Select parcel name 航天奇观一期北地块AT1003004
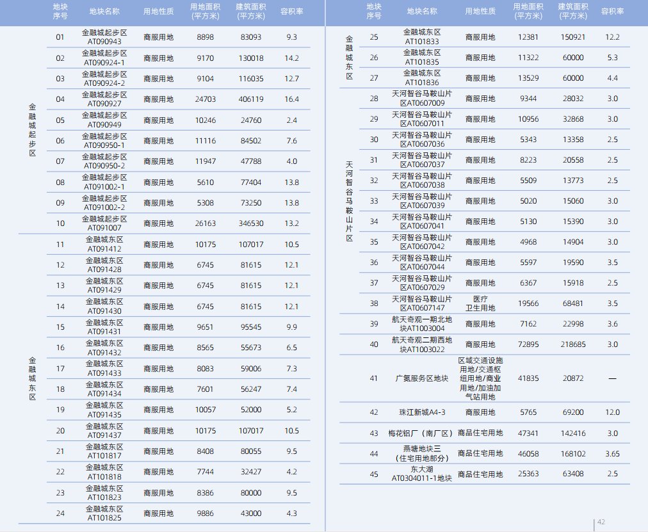 tap(422, 324)
